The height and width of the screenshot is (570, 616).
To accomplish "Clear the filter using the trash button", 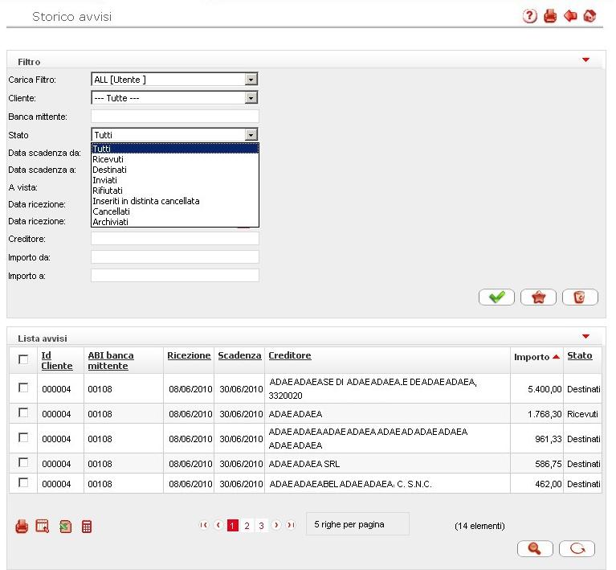I will coord(580,297).
